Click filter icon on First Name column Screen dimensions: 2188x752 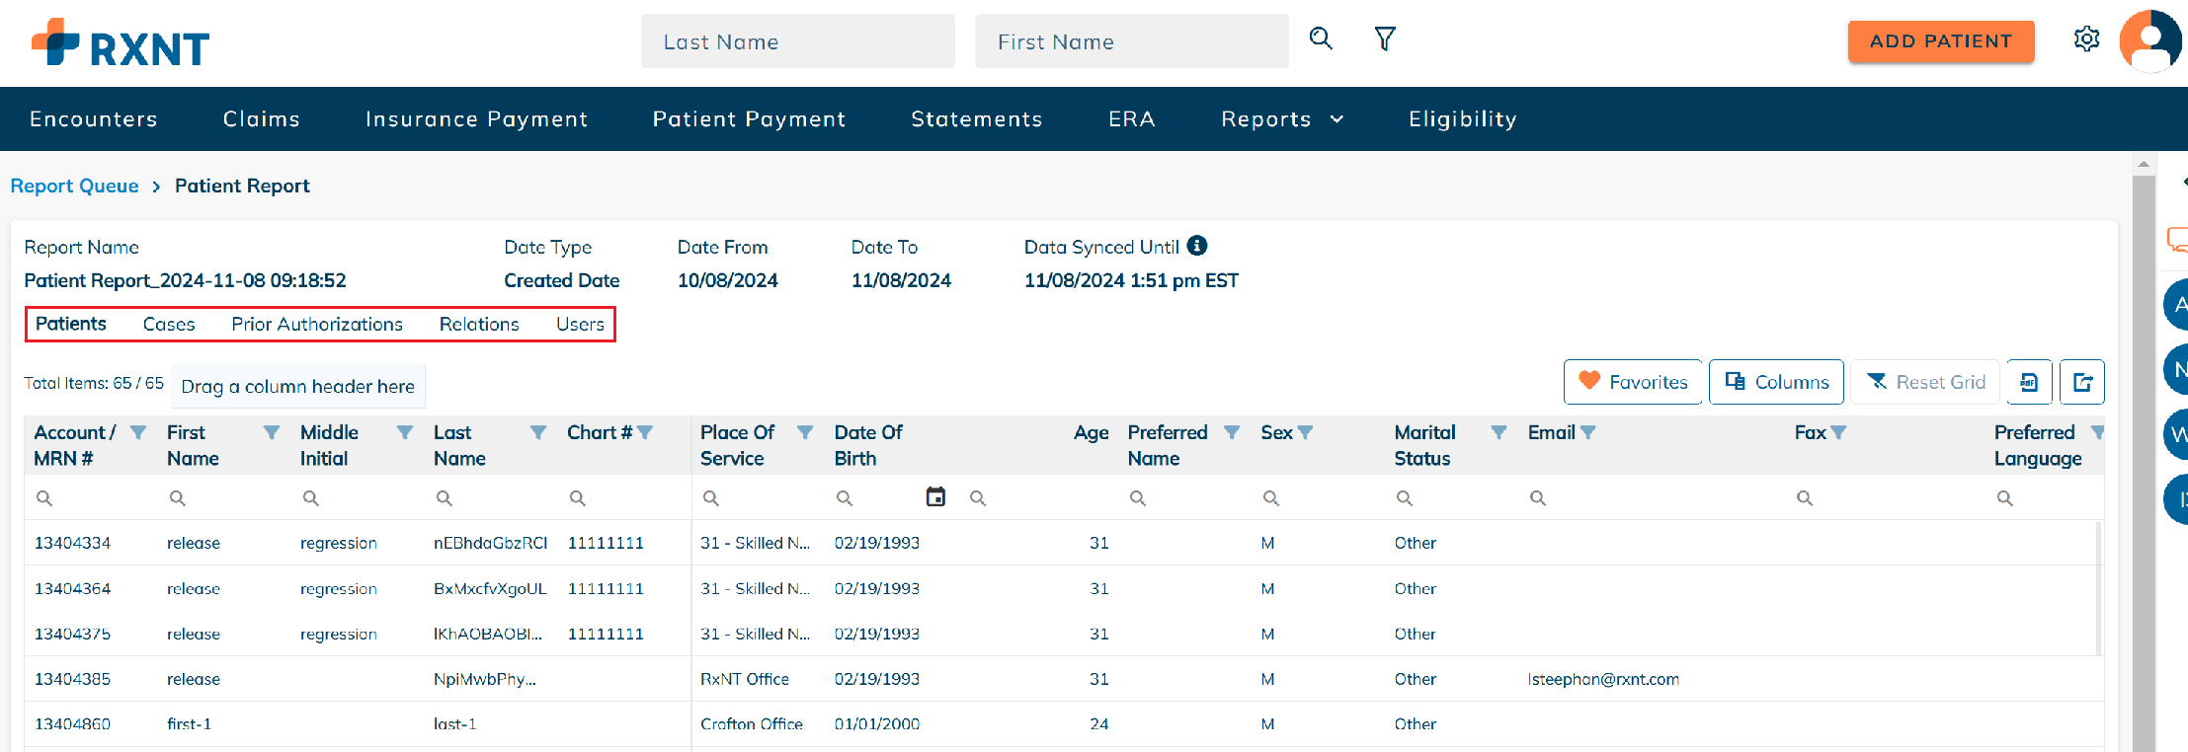point(272,432)
